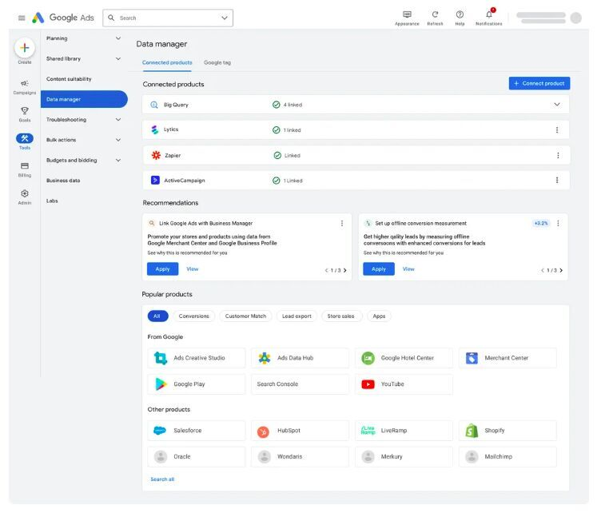View the offline conversion recommendation
The width and height of the screenshot is (601, 517).
point(408,269)
